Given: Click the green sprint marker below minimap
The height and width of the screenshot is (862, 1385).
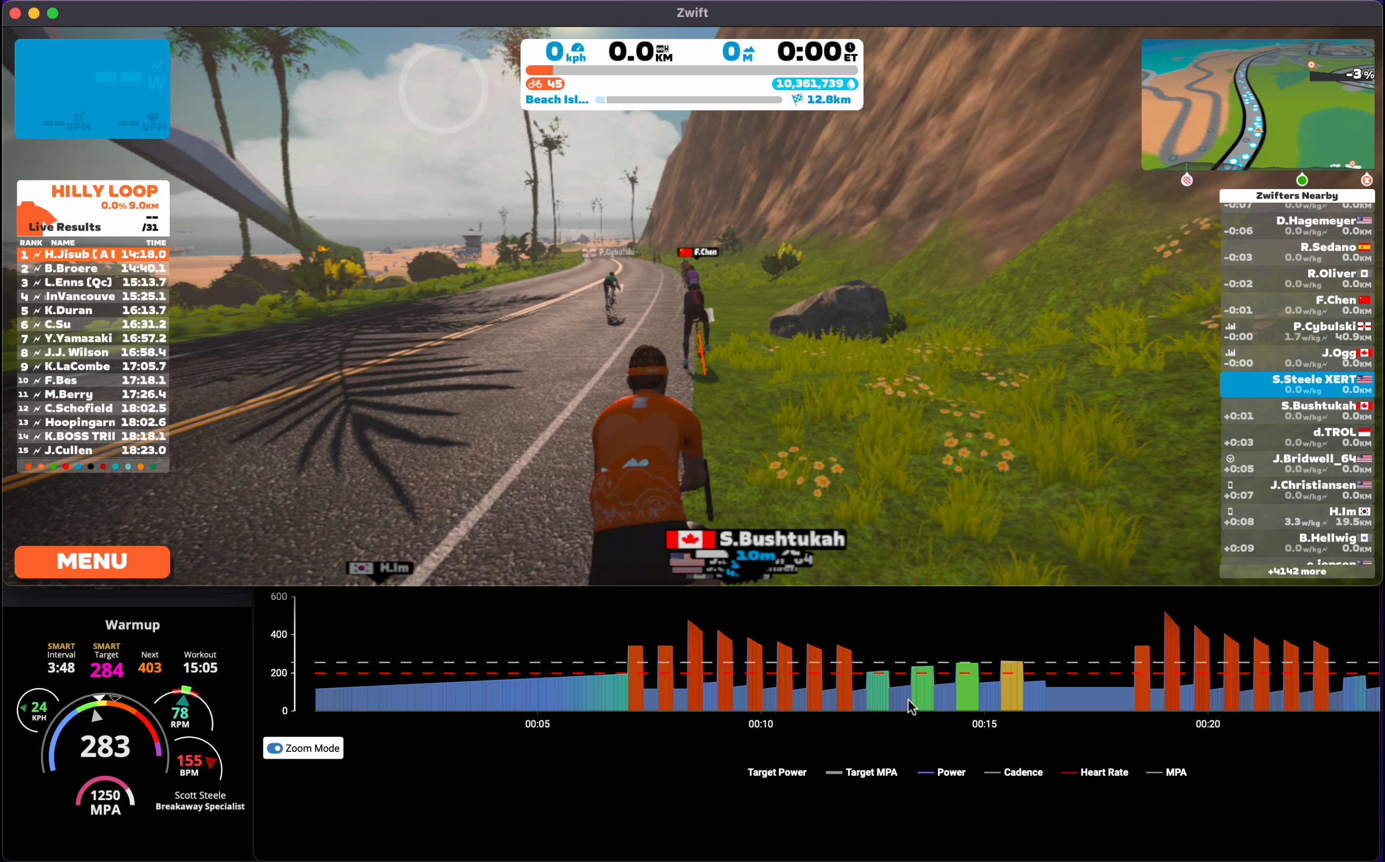Looking at the screenshot, I should point(1302,180).
